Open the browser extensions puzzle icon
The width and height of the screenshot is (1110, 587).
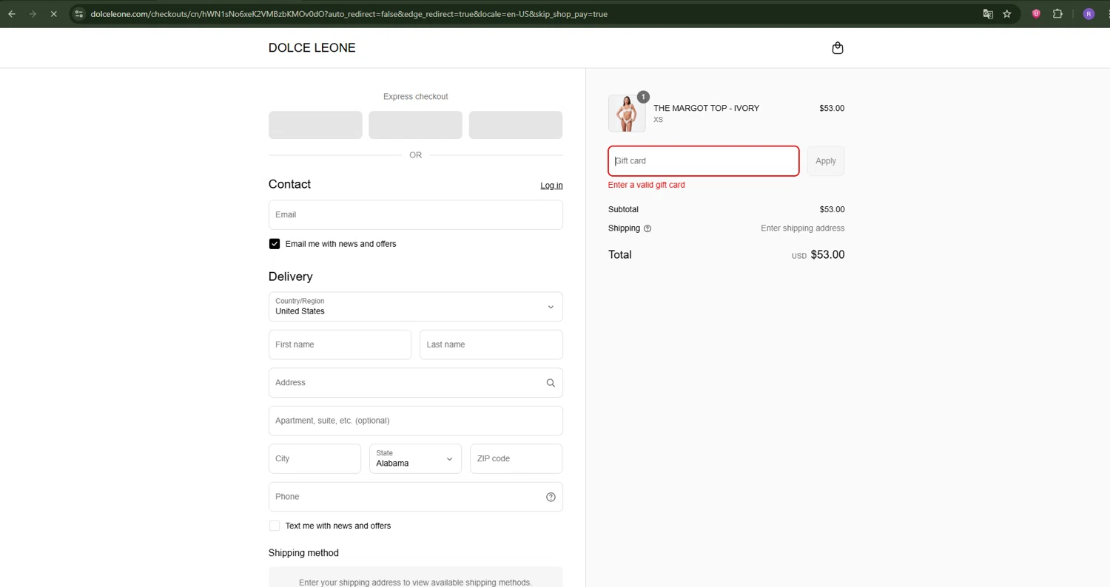coord(1057,13)
